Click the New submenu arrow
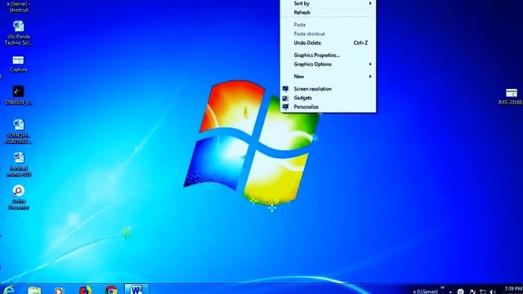523x294 pixels. (x=370, y=76)
